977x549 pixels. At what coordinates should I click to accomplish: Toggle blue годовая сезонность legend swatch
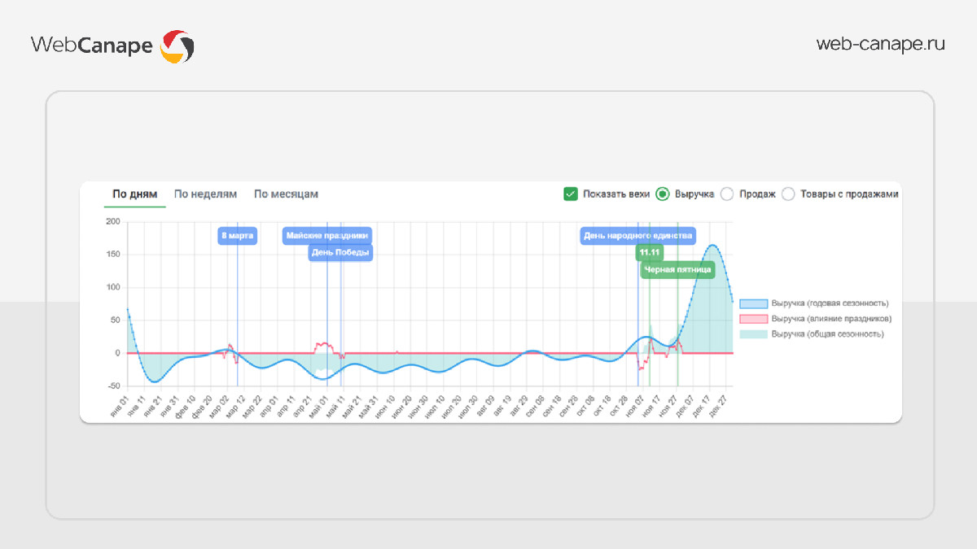753,303
